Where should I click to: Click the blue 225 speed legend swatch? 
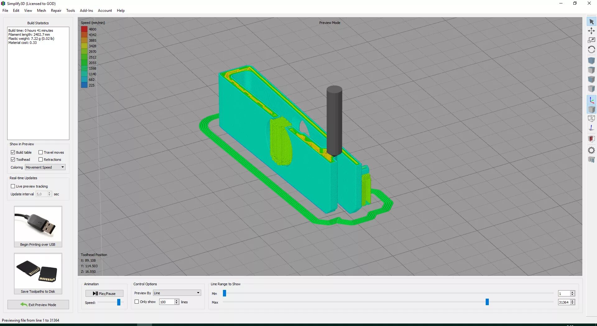pyautogui.click(x=84, y=85)
